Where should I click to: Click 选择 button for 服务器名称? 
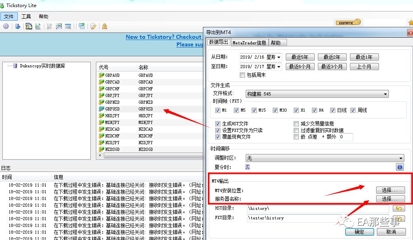(x=390, y=199)
